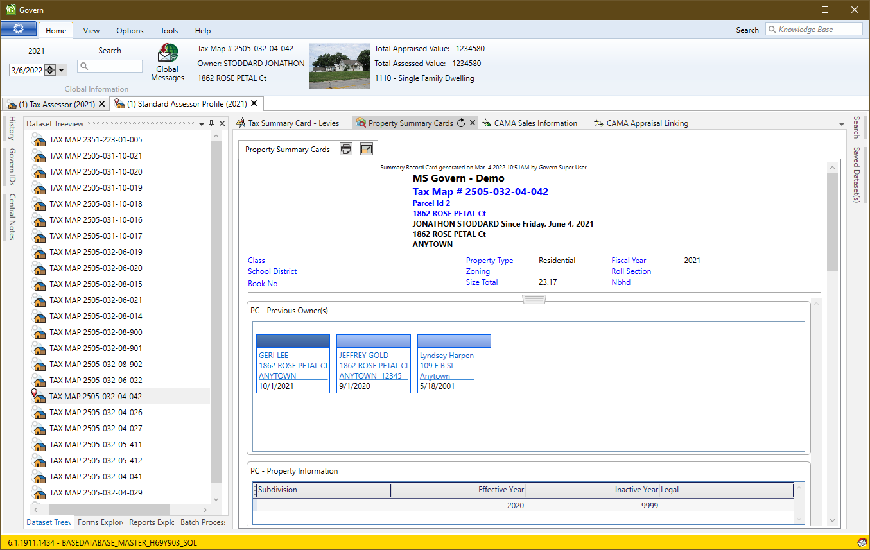870x550 pixels.
Task: Close the Tax Assessor (2021) tab
Action: [102, 104]
